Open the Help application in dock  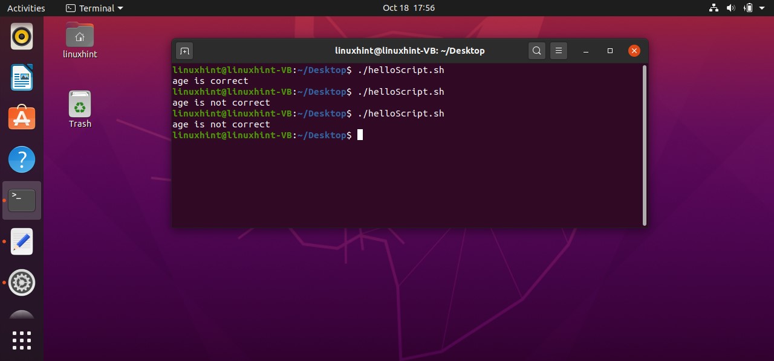(x=22, y=159)
